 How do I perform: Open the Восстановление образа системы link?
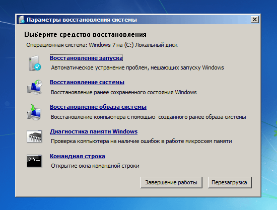pos(98,107)
